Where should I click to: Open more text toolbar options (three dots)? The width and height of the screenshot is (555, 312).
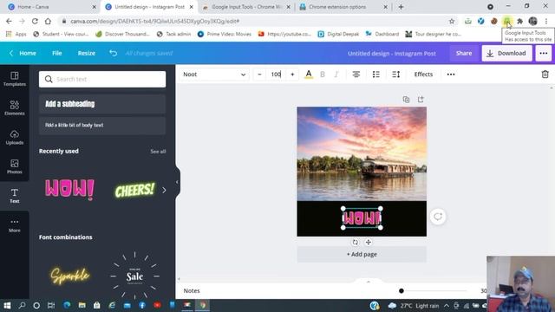point(451,75)
